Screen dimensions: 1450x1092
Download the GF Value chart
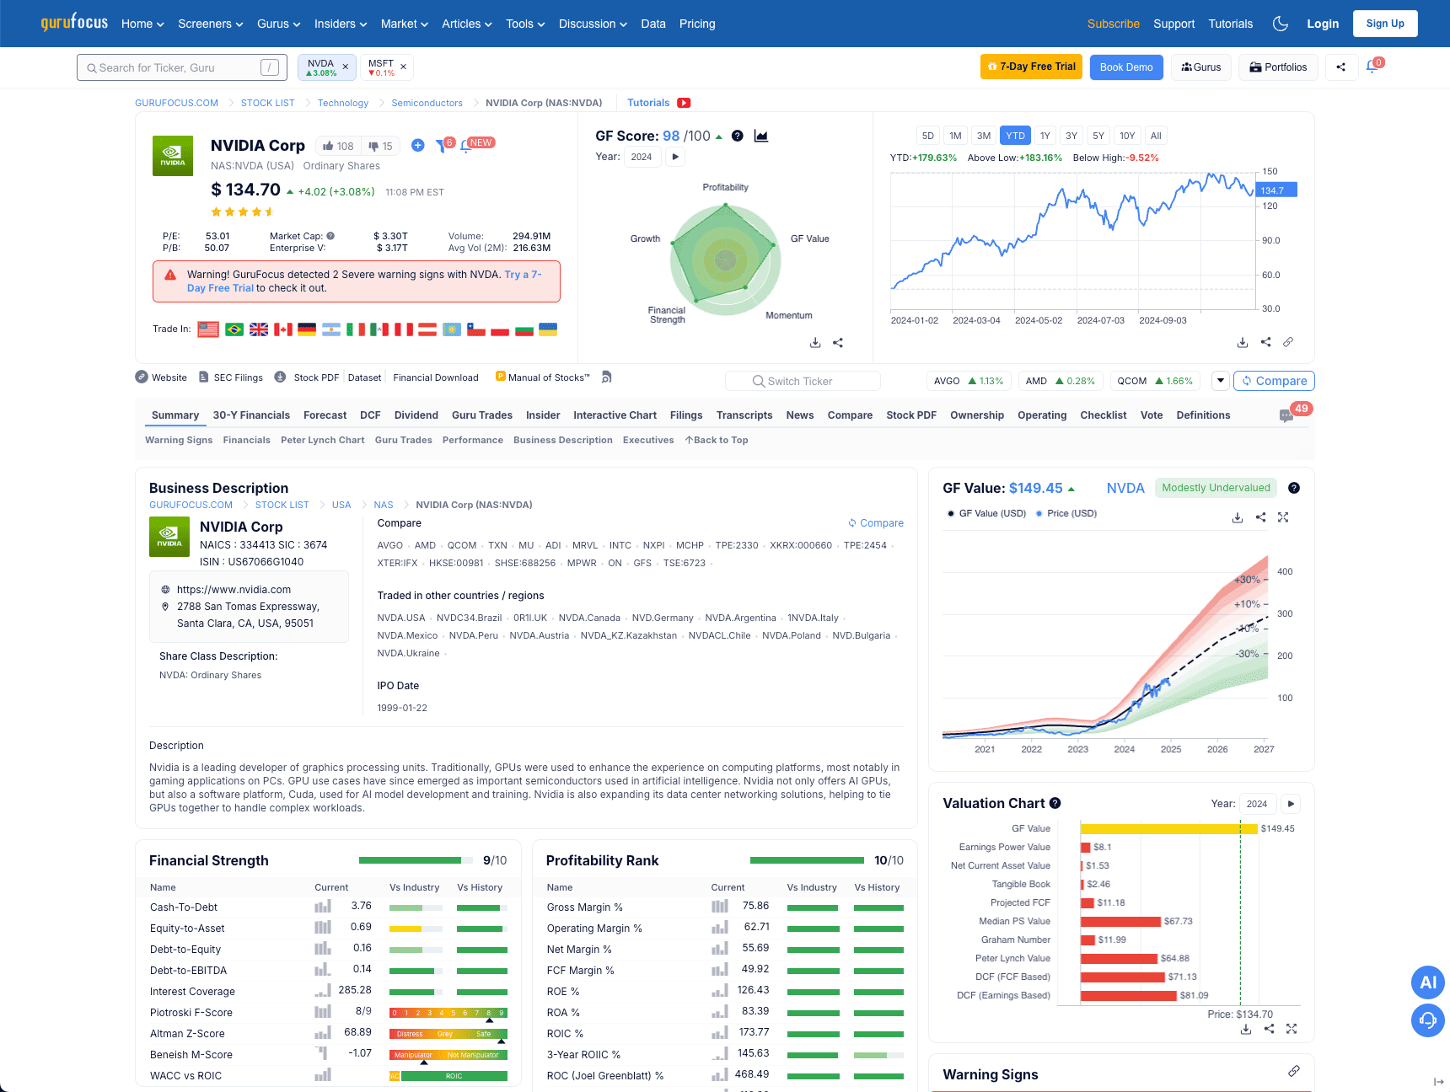pyautogui.click(x=1238, y=517)
